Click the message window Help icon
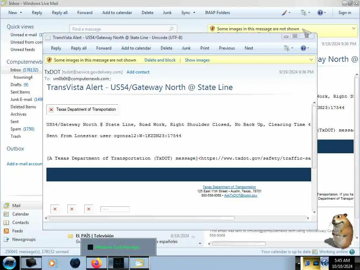Screen dimensions: 360x270 [x=303, y=48]
